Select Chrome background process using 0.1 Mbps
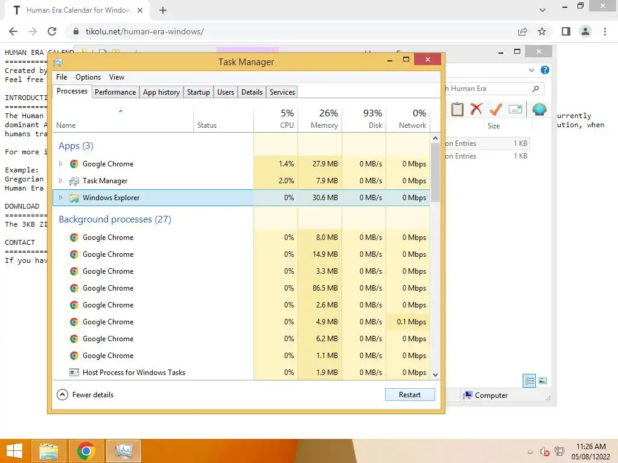The width and height of the screenshot is (618, 463). (241, 322)
